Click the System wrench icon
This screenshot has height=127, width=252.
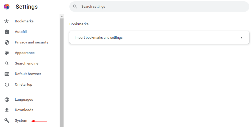click(x=7, y=121)
